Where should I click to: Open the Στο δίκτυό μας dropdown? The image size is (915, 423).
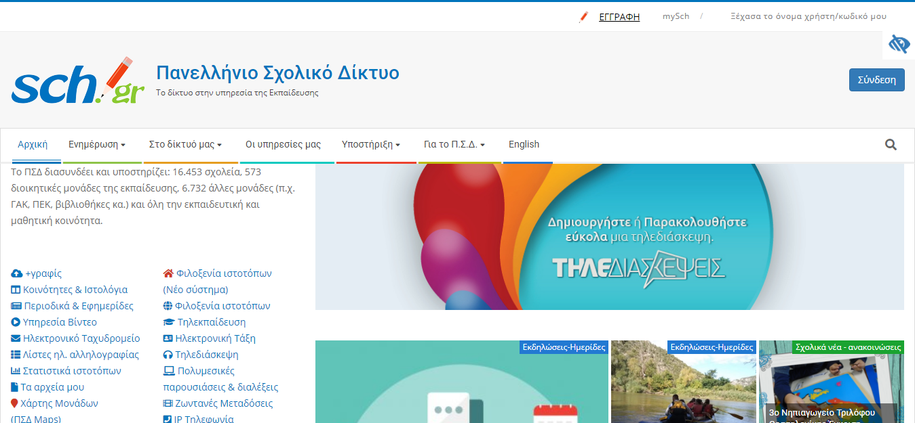point(185,144)
